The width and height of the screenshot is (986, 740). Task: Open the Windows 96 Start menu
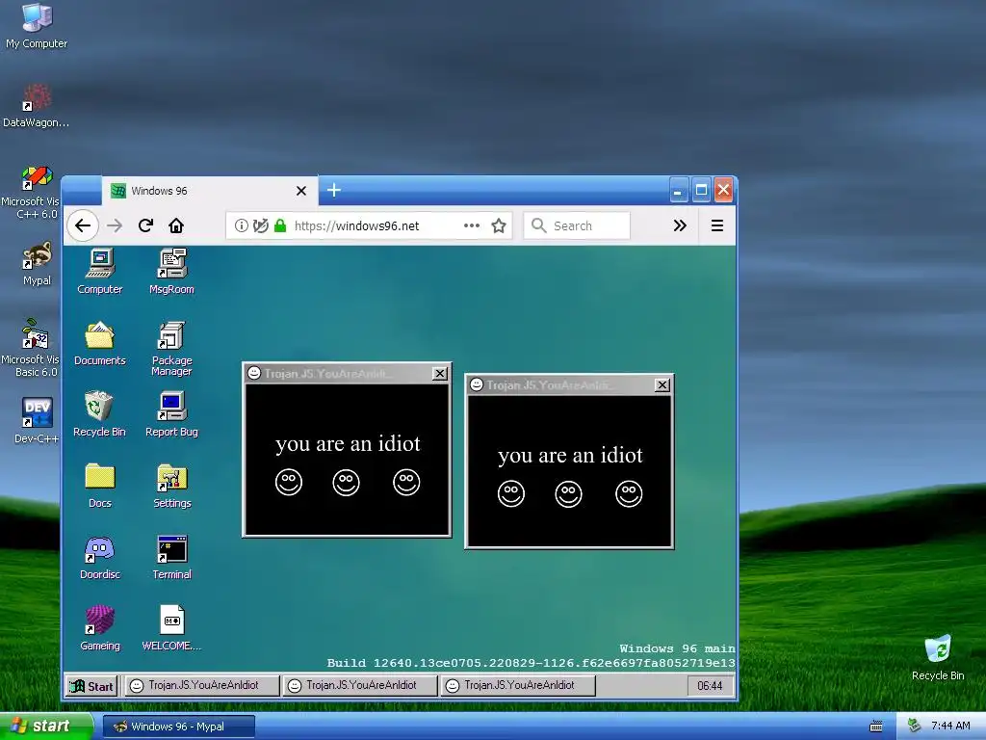click(x=91, y=686)
